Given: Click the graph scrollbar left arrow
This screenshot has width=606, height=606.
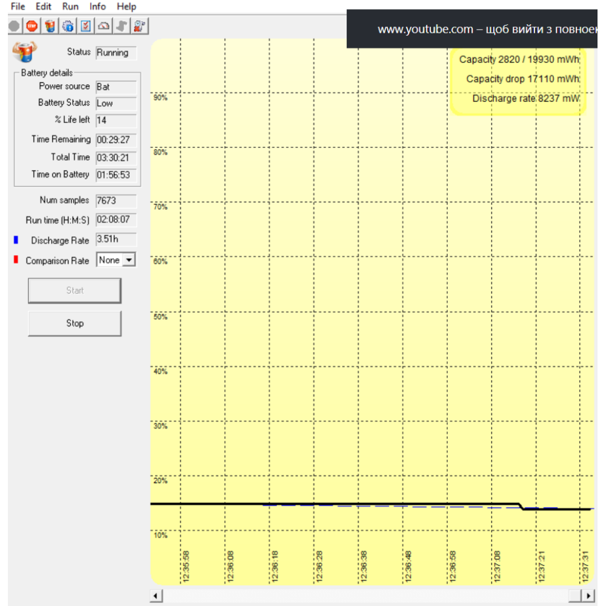Looking at the screenshot, I should point(156,596).
